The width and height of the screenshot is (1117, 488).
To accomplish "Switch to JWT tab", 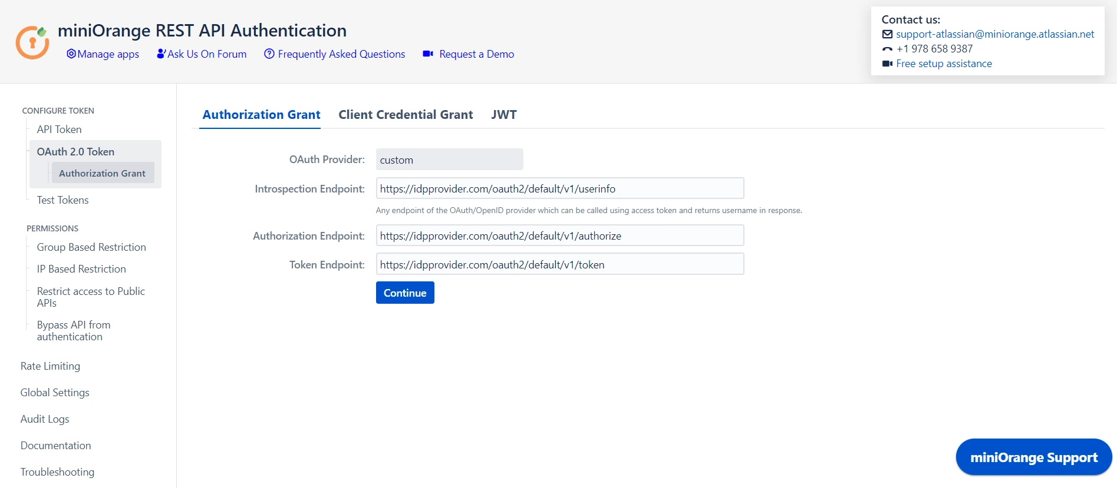I will point(504,115).
